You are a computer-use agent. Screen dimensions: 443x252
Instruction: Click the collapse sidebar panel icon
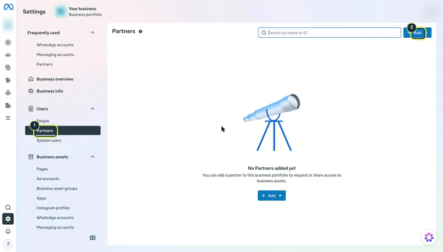93,238
